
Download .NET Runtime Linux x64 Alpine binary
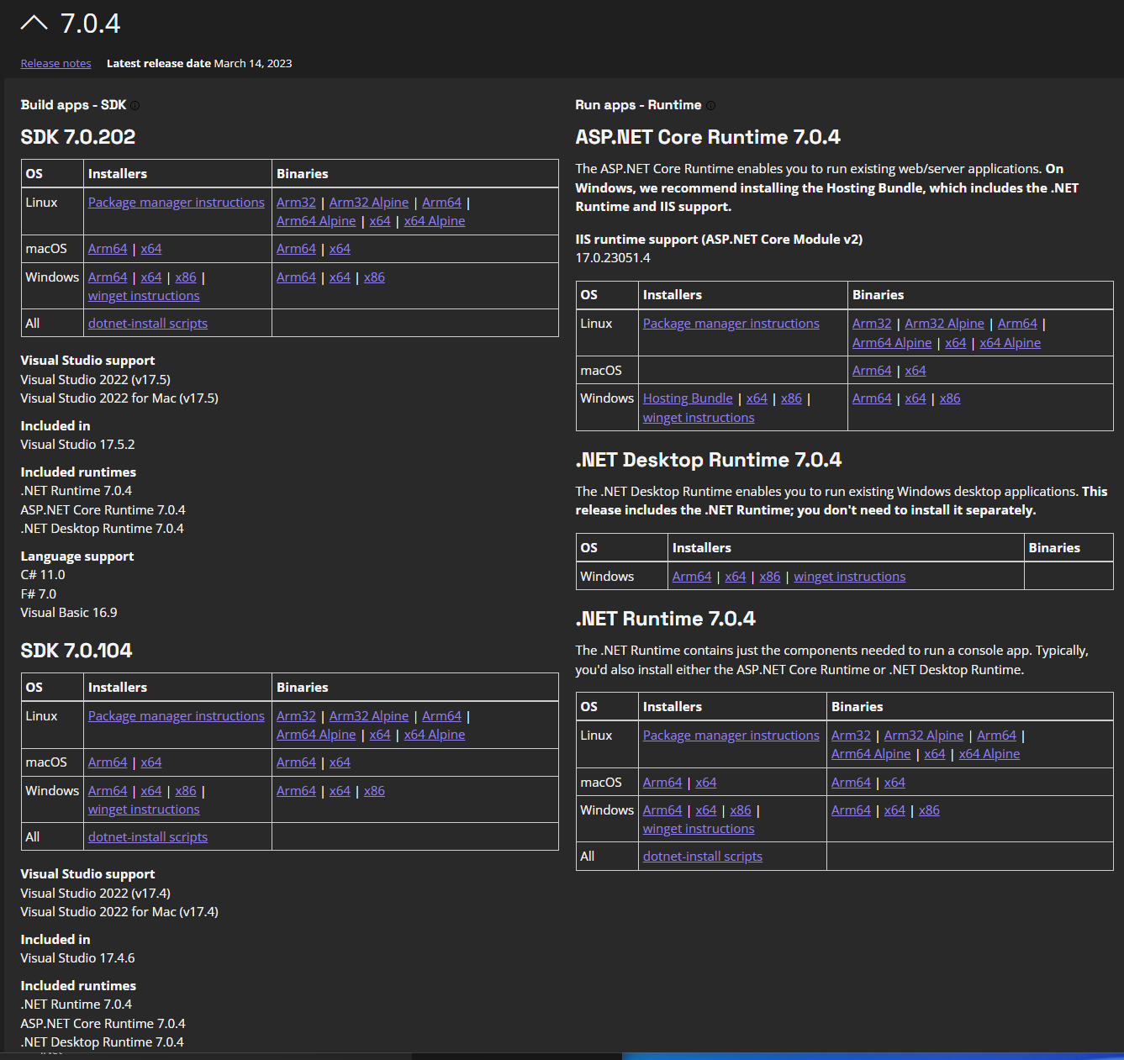point(989,754)
